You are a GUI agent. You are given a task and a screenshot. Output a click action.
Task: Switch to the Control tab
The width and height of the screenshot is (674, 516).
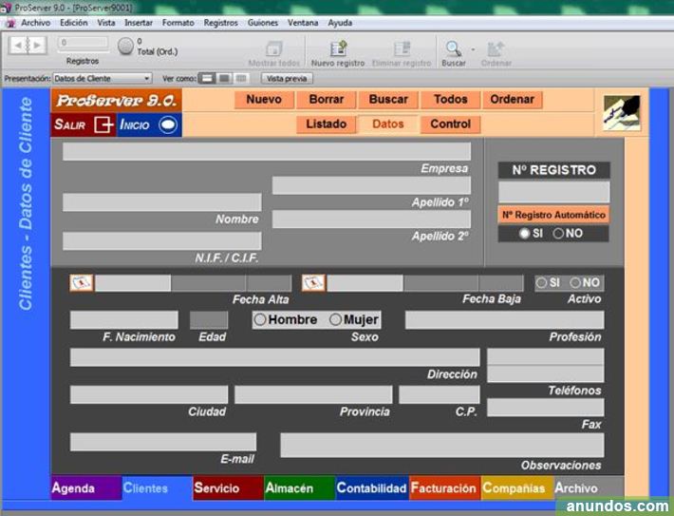451,124
